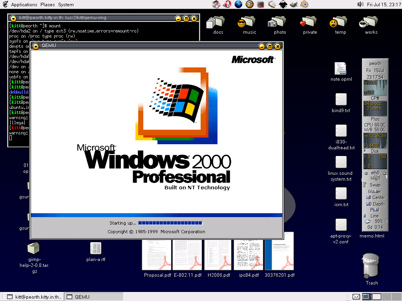Switch to terminal via taskbar button
This screenshot has height=301, width=402.
tap(35, 297)
